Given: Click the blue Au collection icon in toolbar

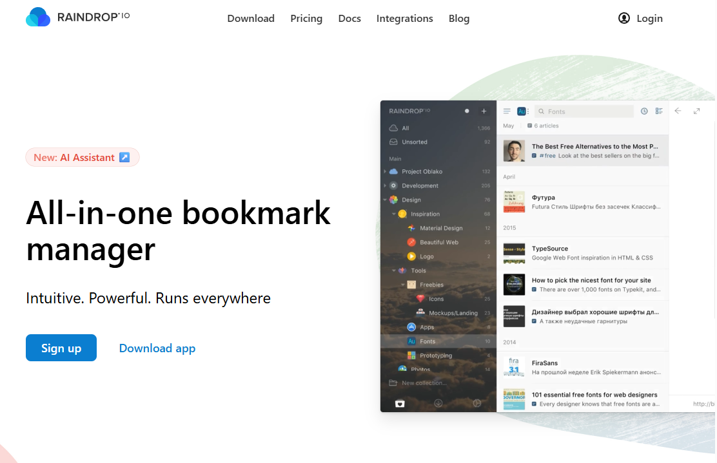Looking at the screenshot, I should [x=522, y=111].
